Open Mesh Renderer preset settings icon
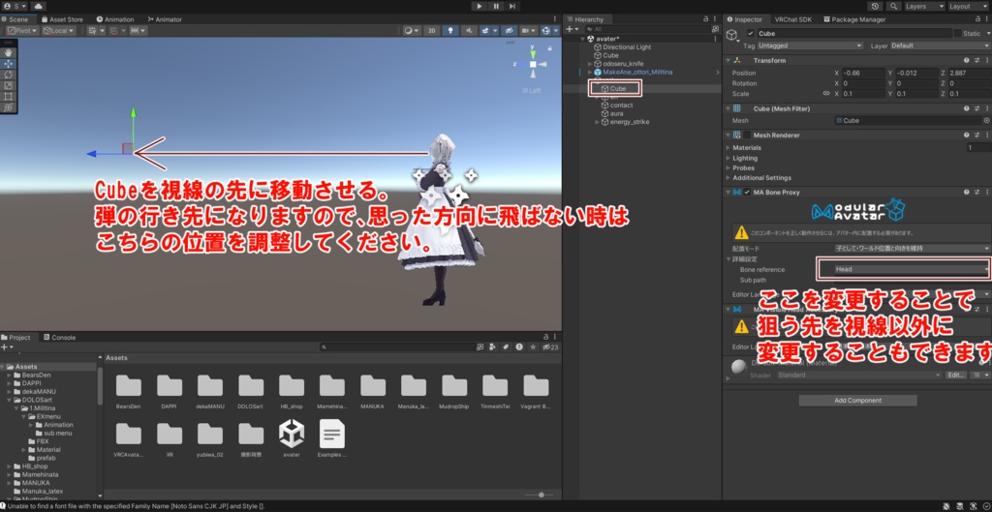The image size is (992, 512). click(x=976, y=135)
